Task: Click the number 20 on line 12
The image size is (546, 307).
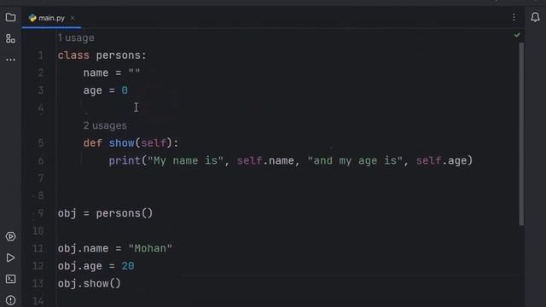Action: tap(128, 266)
